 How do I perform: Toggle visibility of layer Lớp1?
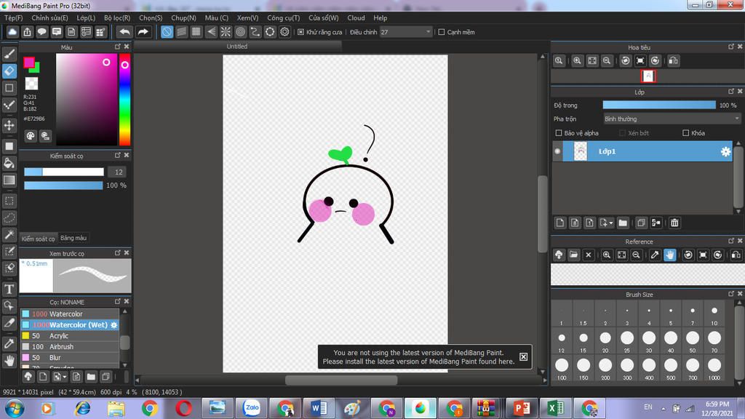coord(557,151)
